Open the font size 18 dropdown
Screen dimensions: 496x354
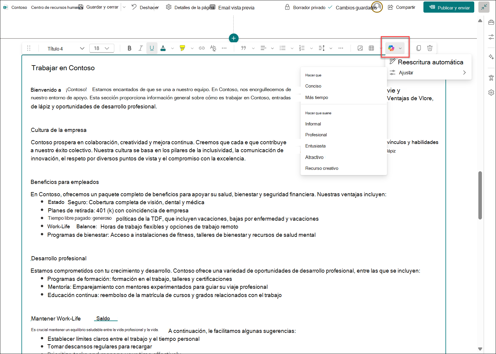coord(102,48)
